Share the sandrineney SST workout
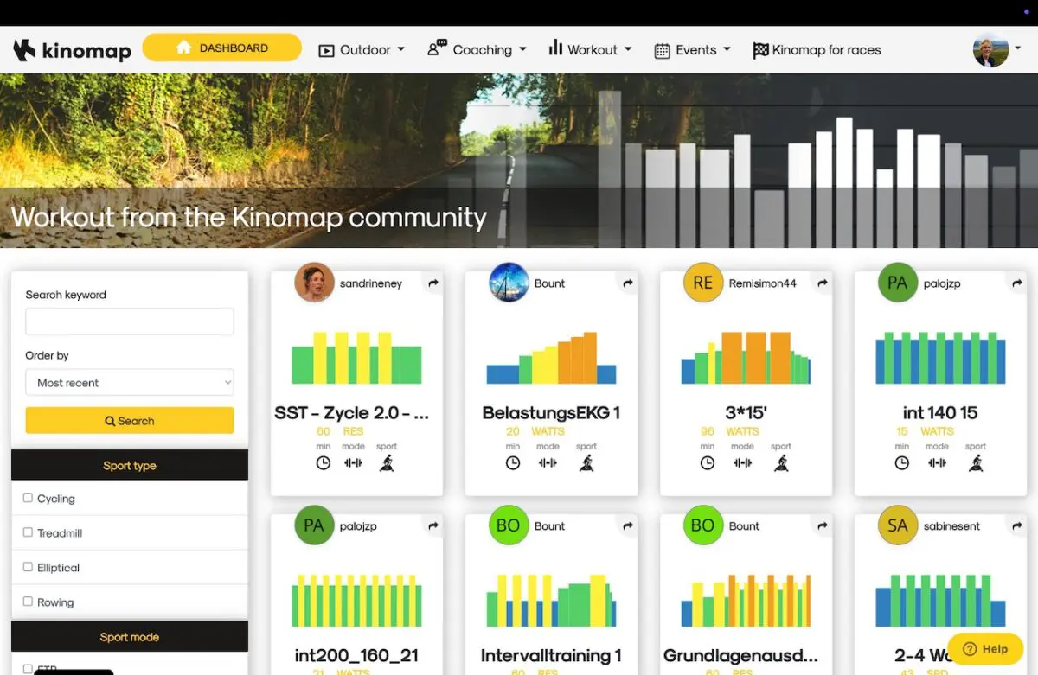The width and height of the screenshot is (1038, 675). tap(433, 283)
